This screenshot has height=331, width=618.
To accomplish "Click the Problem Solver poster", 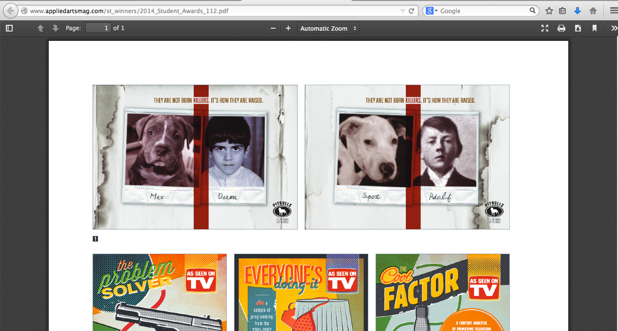I will (x=159, y=292).
